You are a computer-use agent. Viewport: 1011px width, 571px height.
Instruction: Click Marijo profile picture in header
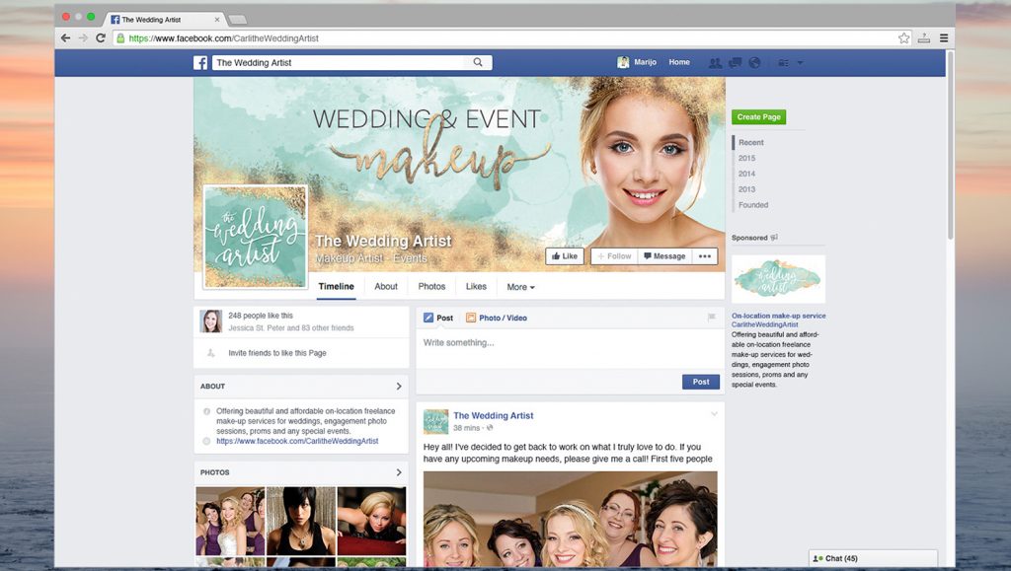[x=623, y=62]
